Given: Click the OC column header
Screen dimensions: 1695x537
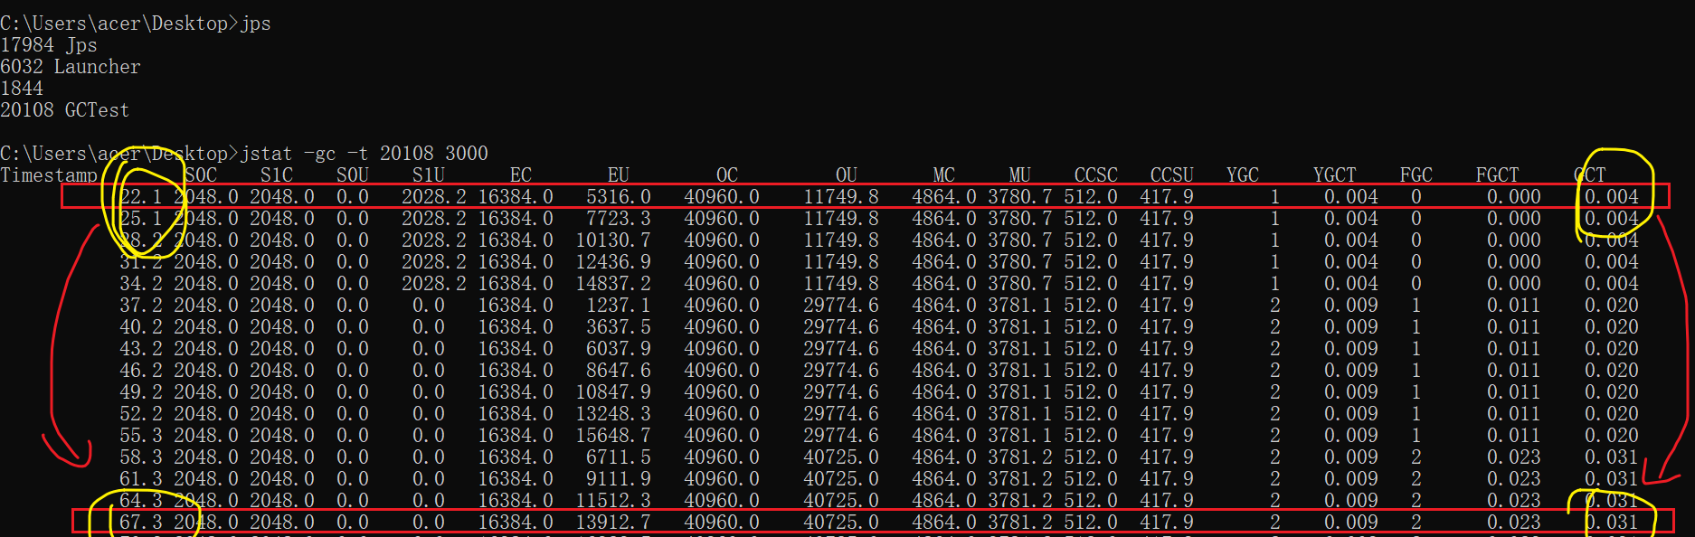Looking at the screenshot, I should pos(726,175).
